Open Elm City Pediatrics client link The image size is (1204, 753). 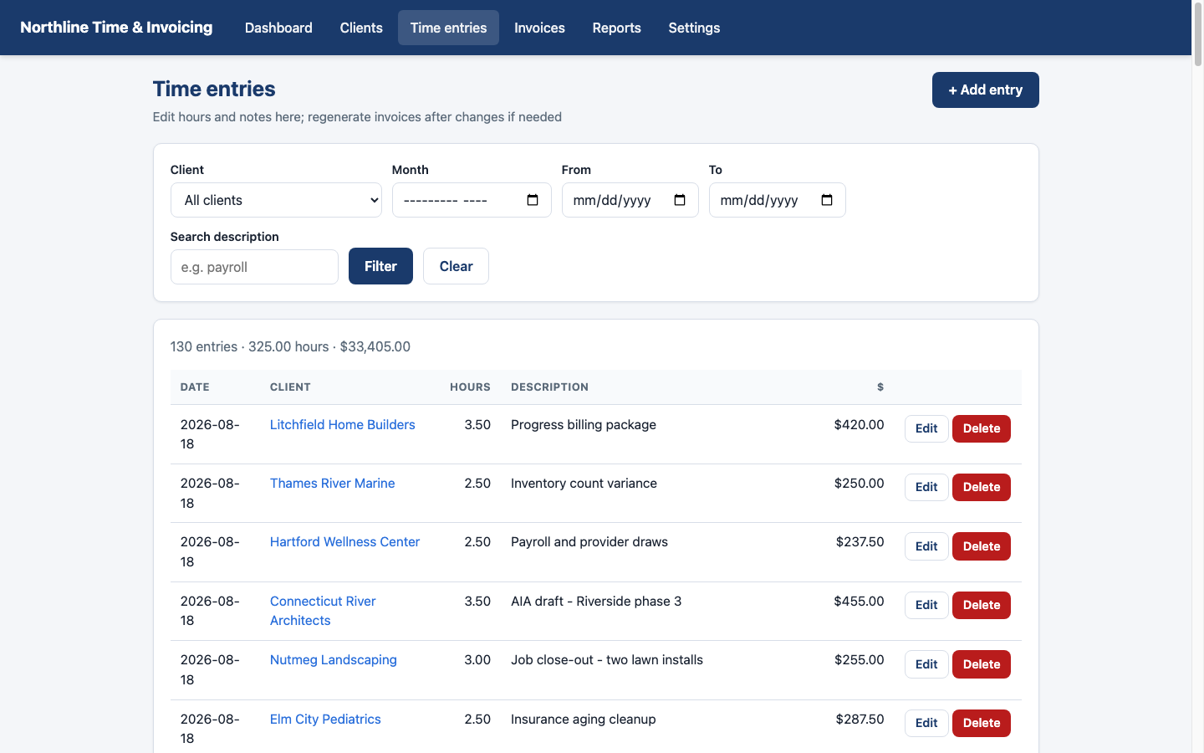325,719
